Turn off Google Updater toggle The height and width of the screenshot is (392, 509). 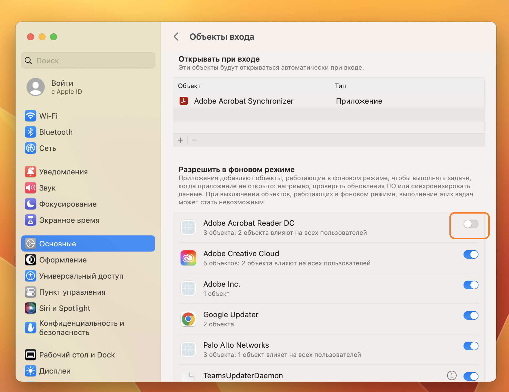471,315
